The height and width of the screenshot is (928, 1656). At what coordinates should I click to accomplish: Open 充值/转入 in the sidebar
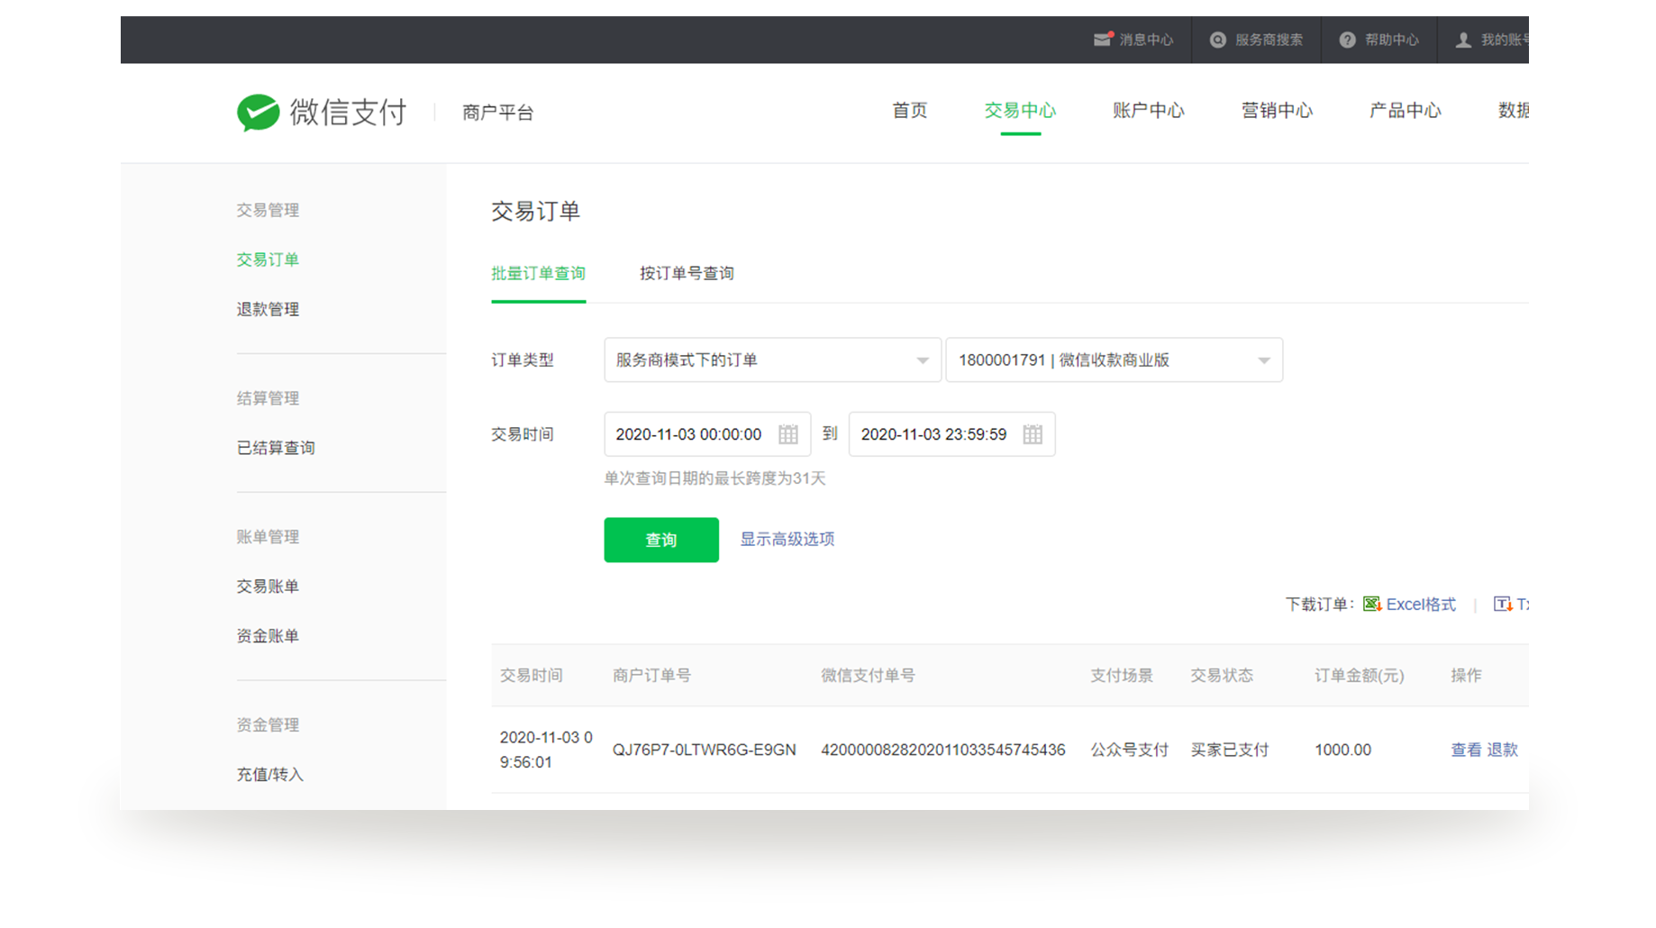270,775
